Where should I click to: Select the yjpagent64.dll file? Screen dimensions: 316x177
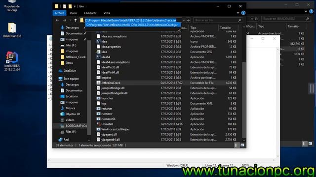111,140
